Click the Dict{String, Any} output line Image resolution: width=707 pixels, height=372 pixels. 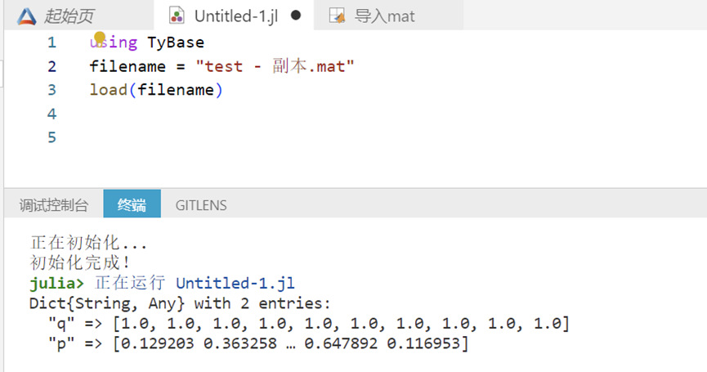(180, 303)
